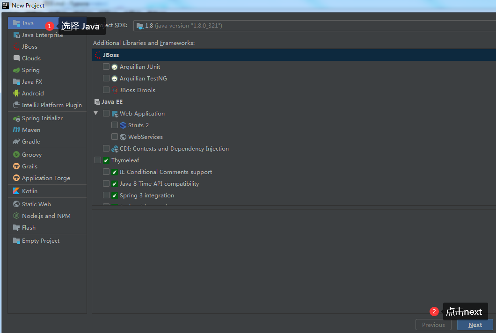Click the JBoss icon in sidebar
This screenshot has width=496, height=333.
click(16, 47)
